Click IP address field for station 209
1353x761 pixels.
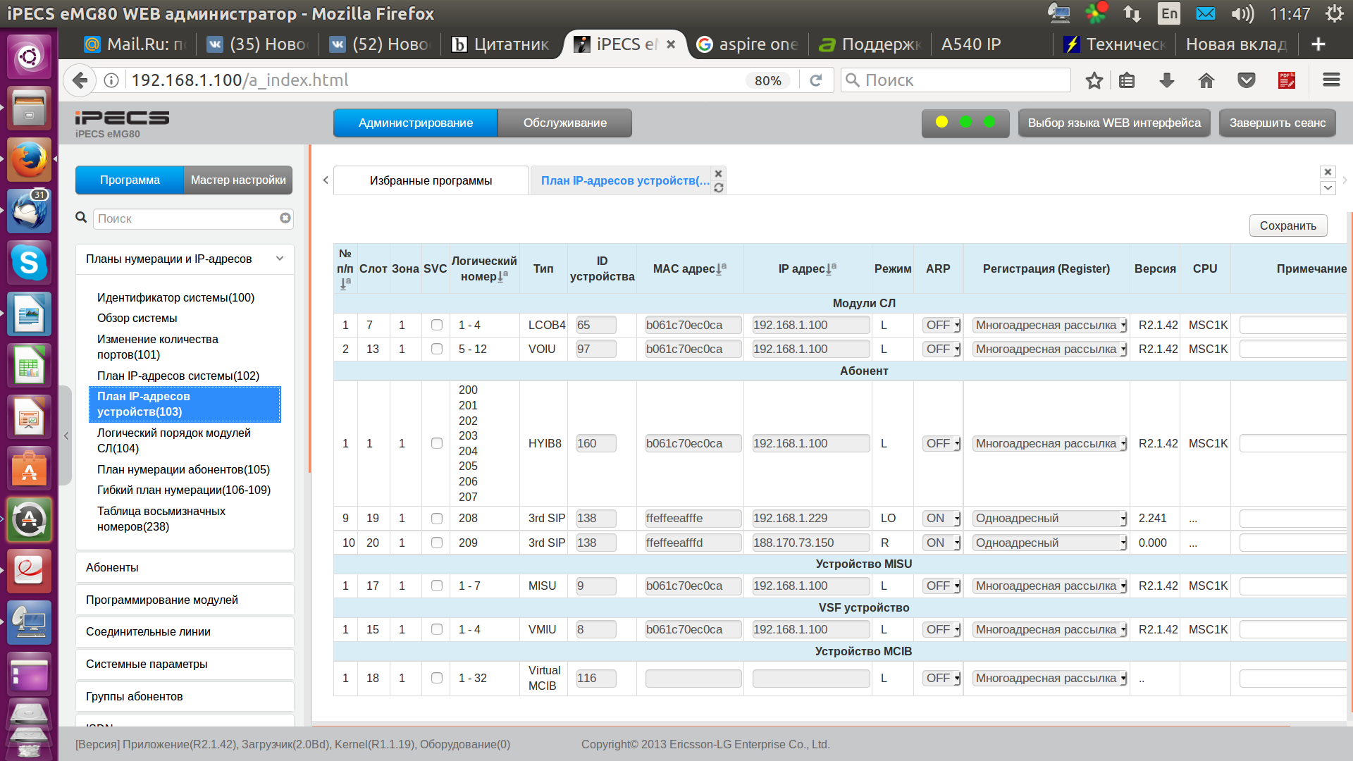tap(810, 543)
